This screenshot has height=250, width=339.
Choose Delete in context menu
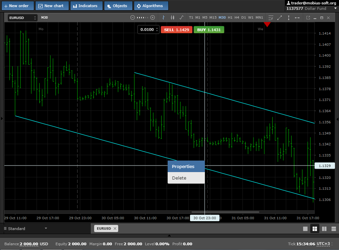tap(186, 178)
